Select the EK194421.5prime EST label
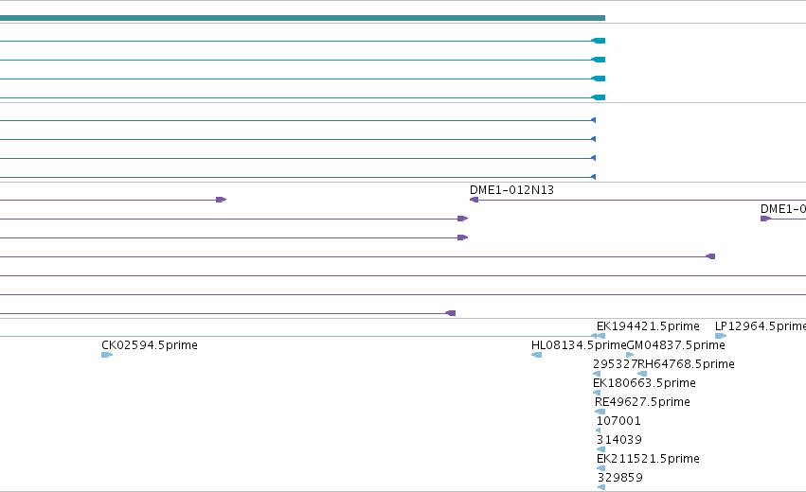 tap(648, 326)
